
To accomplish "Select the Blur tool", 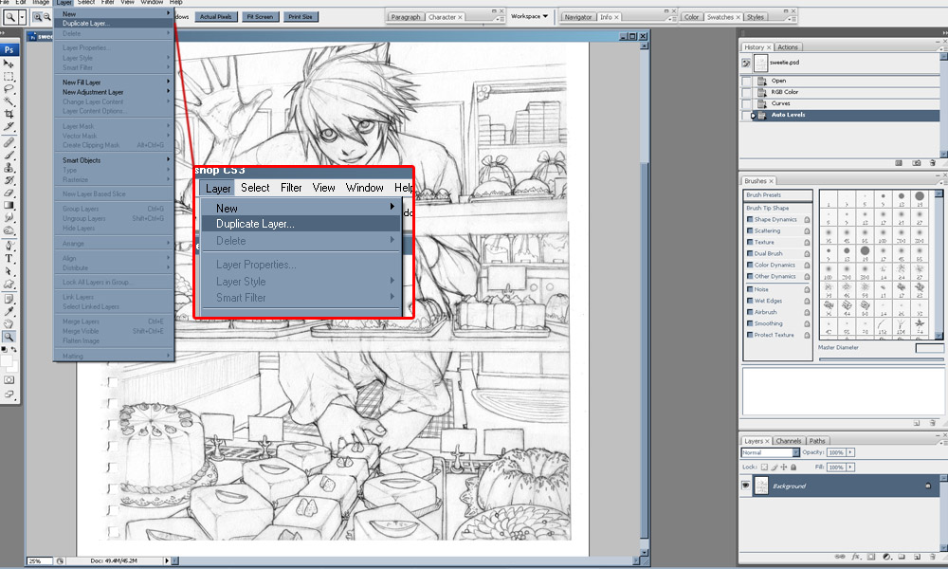I will [x=9, y=218].
